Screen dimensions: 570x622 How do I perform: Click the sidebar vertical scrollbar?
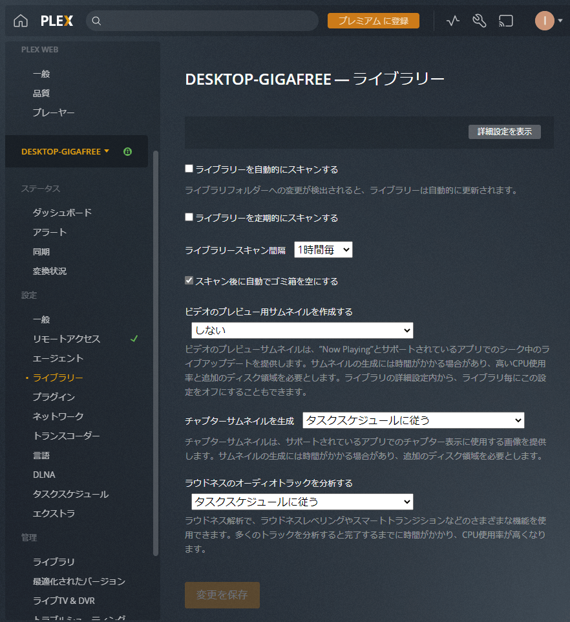[155, 353]
